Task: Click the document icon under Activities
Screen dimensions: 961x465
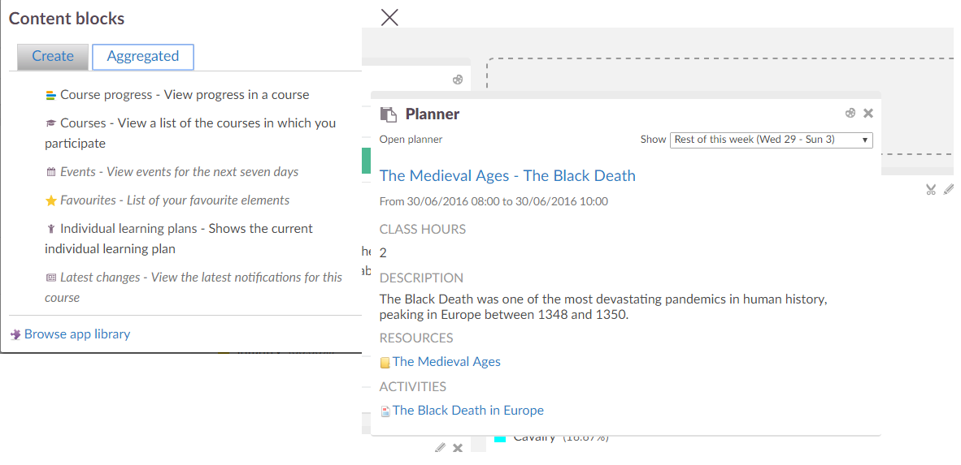Action: (385, 411)
